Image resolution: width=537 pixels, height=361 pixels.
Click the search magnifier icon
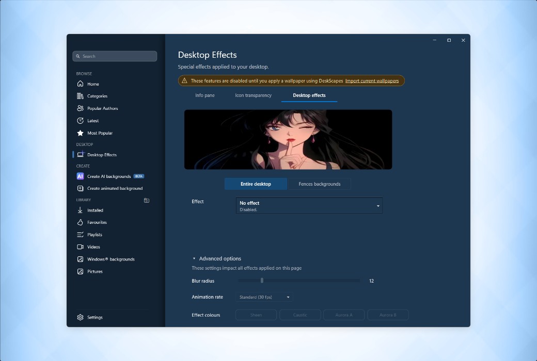pyautogui.click(x=78, y=56)
